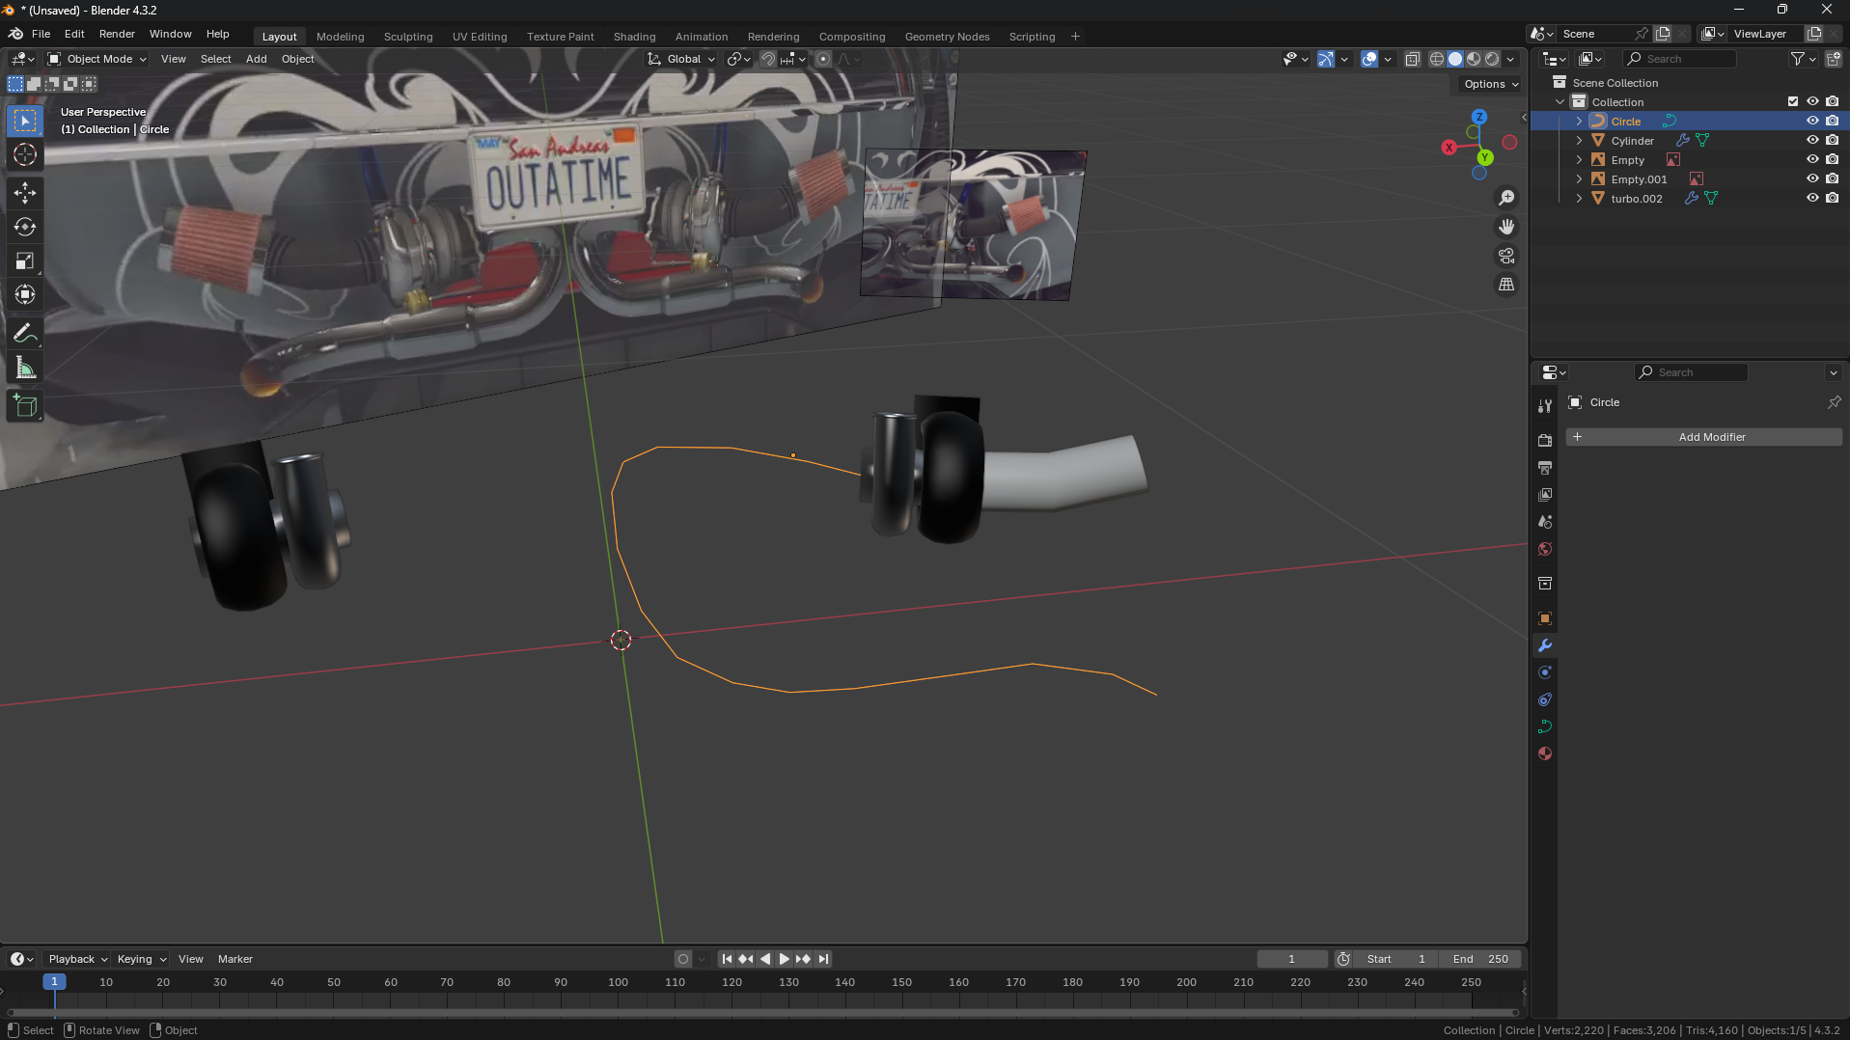This screenshot has height=1040, width=1850.
Task: Open the World properties tab
Action: click(1545, 549)
